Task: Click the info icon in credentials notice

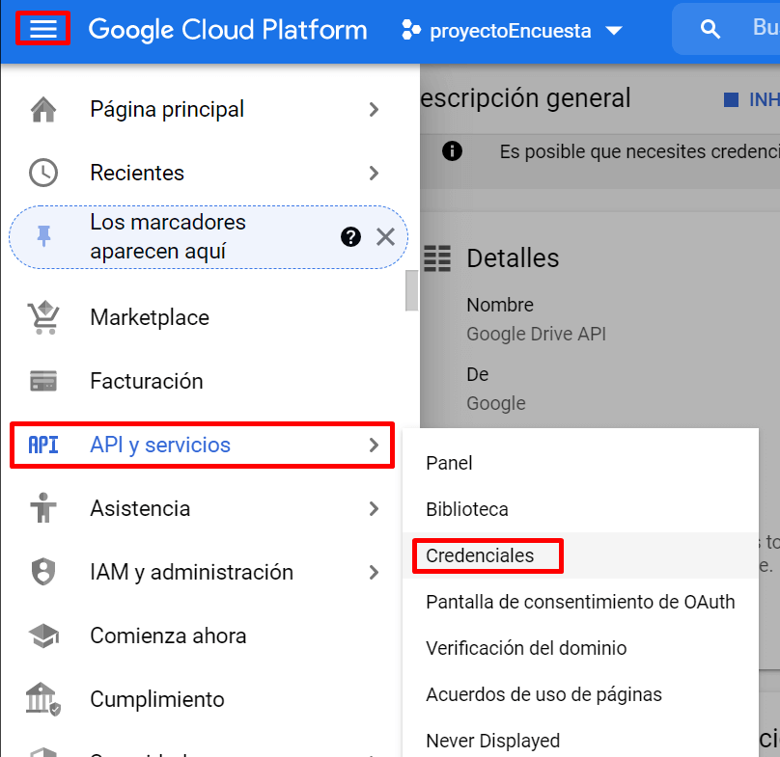Action: pos(452,151)
